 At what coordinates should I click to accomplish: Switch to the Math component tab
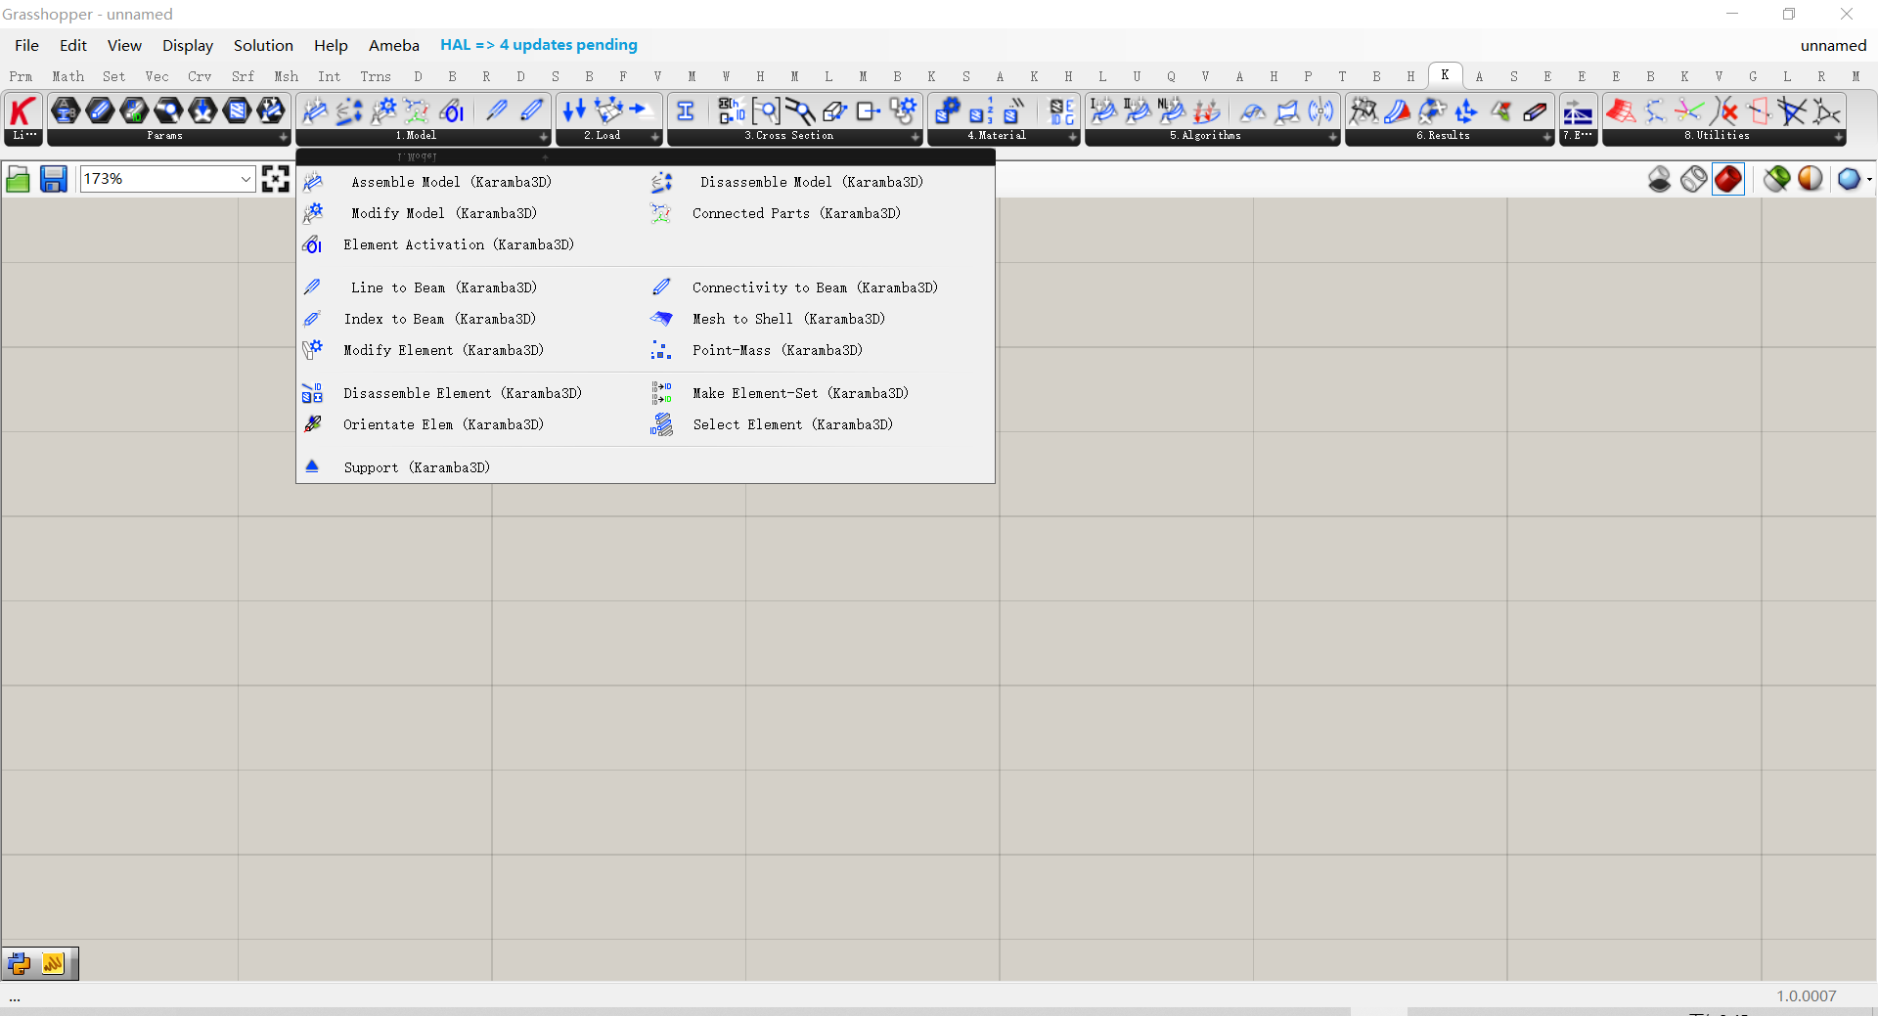(x=68, y=76)
